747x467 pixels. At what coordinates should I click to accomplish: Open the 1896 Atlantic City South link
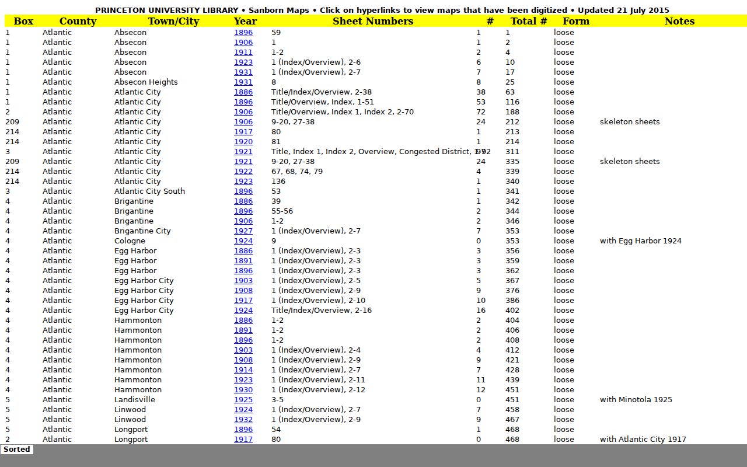[243, 191]
